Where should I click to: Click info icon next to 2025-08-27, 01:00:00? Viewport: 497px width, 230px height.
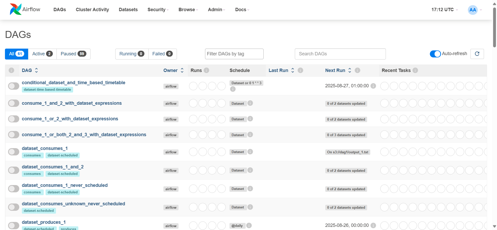373,86
